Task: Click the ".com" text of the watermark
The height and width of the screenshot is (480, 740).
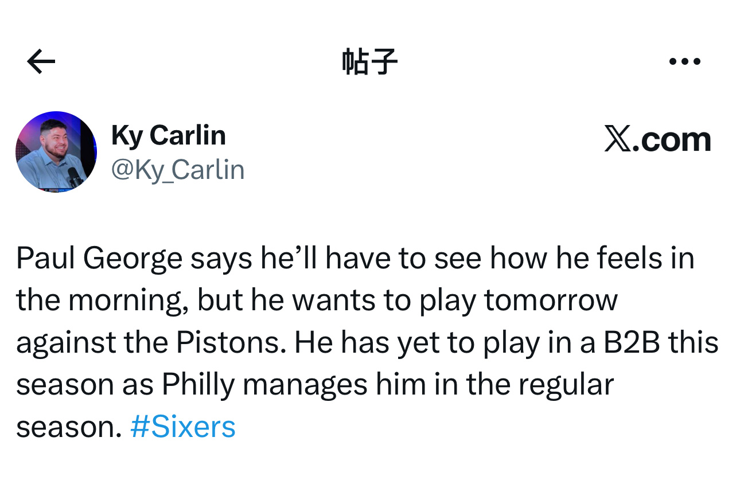Action: (x=671, y=139)
